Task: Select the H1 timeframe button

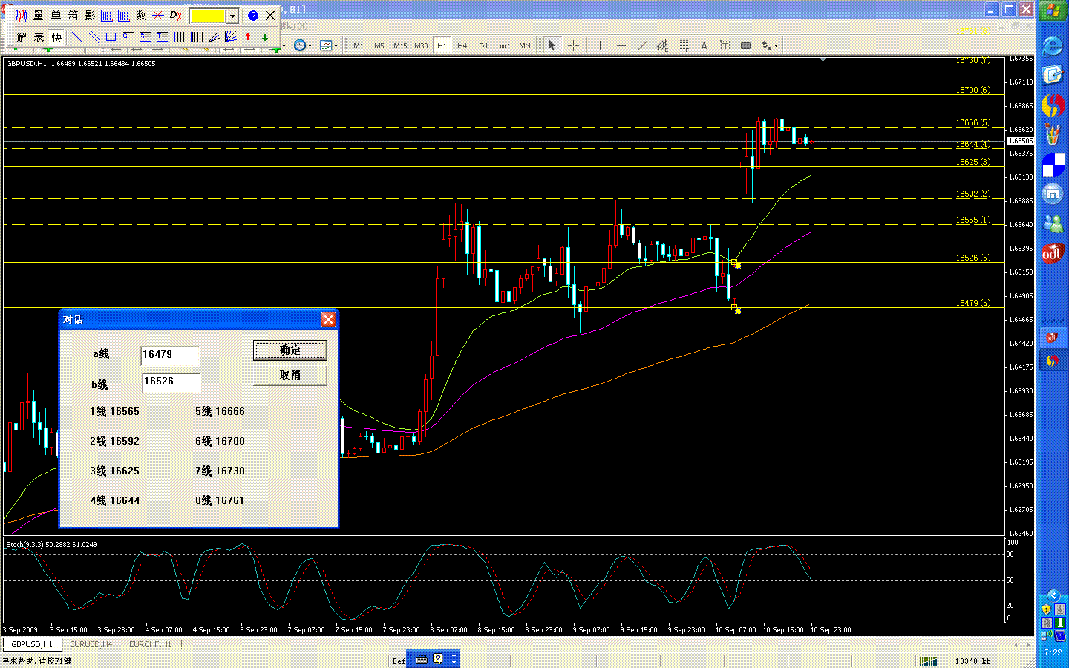Action: [442, 45]
